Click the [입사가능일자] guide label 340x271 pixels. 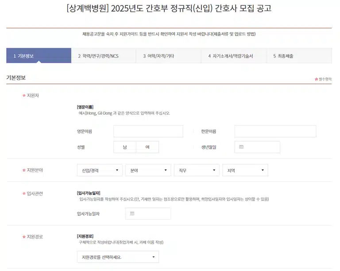89,193
